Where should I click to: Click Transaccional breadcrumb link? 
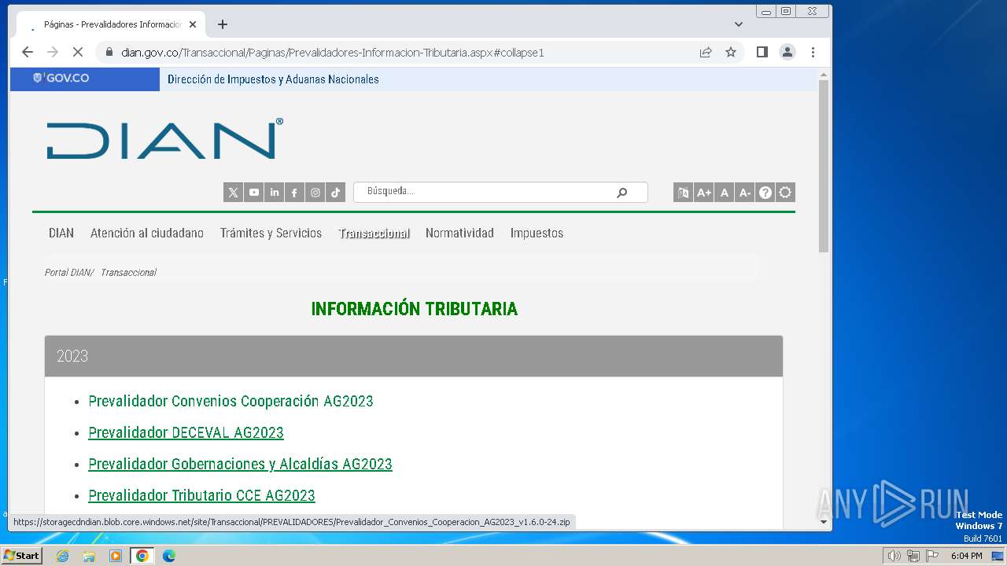pos(128,272)
